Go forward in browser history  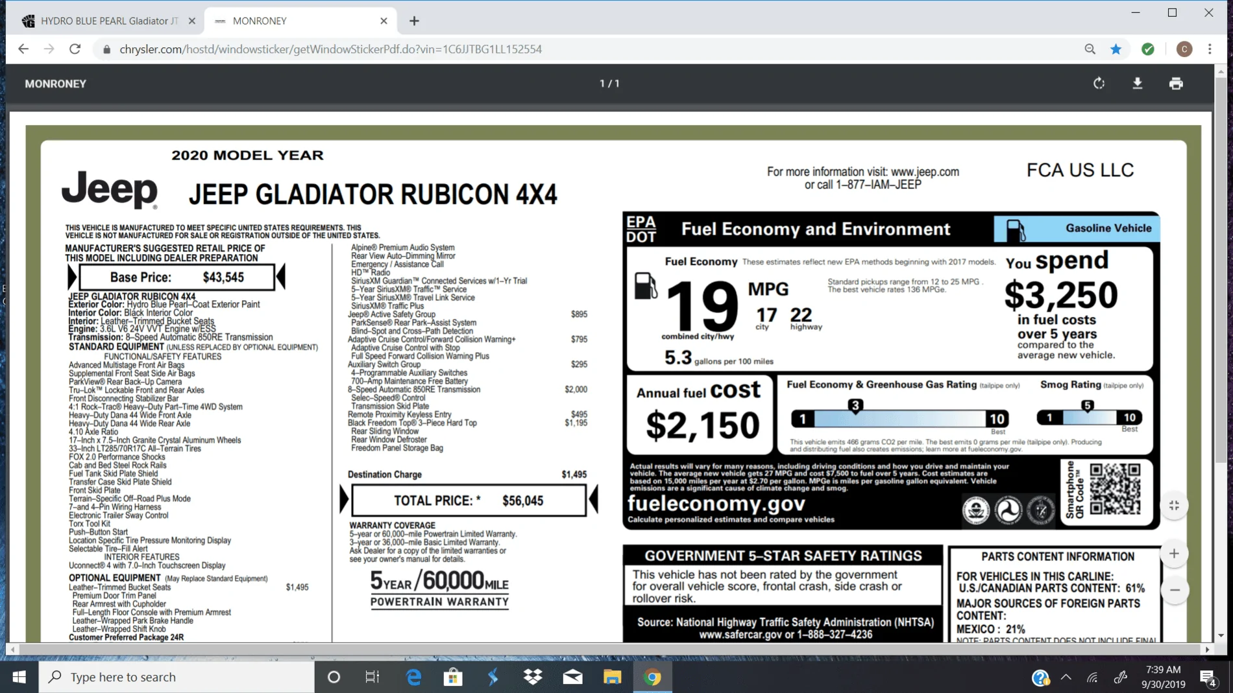(x=49, y=49)
